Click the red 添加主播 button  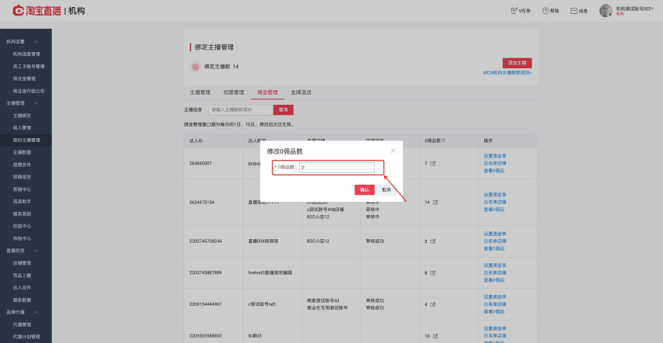[517, 63]
